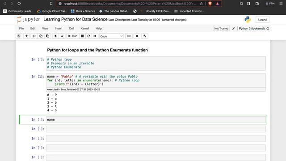Viewport: 286px width, 161px height.
Task: Restart the kernel icon
Action: tap(88, 36)
